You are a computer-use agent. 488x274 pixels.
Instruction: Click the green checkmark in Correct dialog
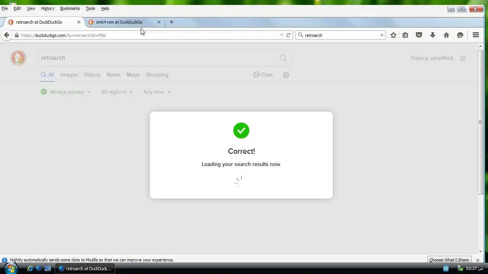point(241,131)
